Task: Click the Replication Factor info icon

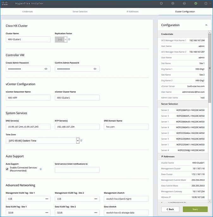Action: click(69, 39)
